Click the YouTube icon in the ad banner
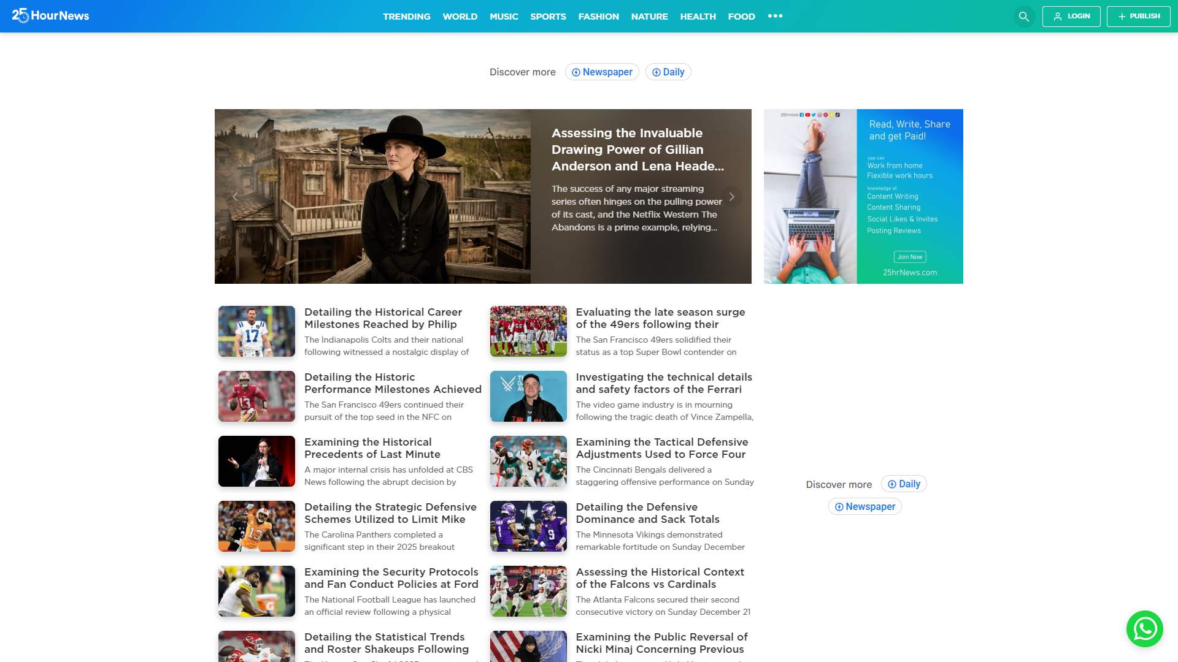The width and height of the screenshot is (1178, 662). pyautogui.click(x=807, y=115)
